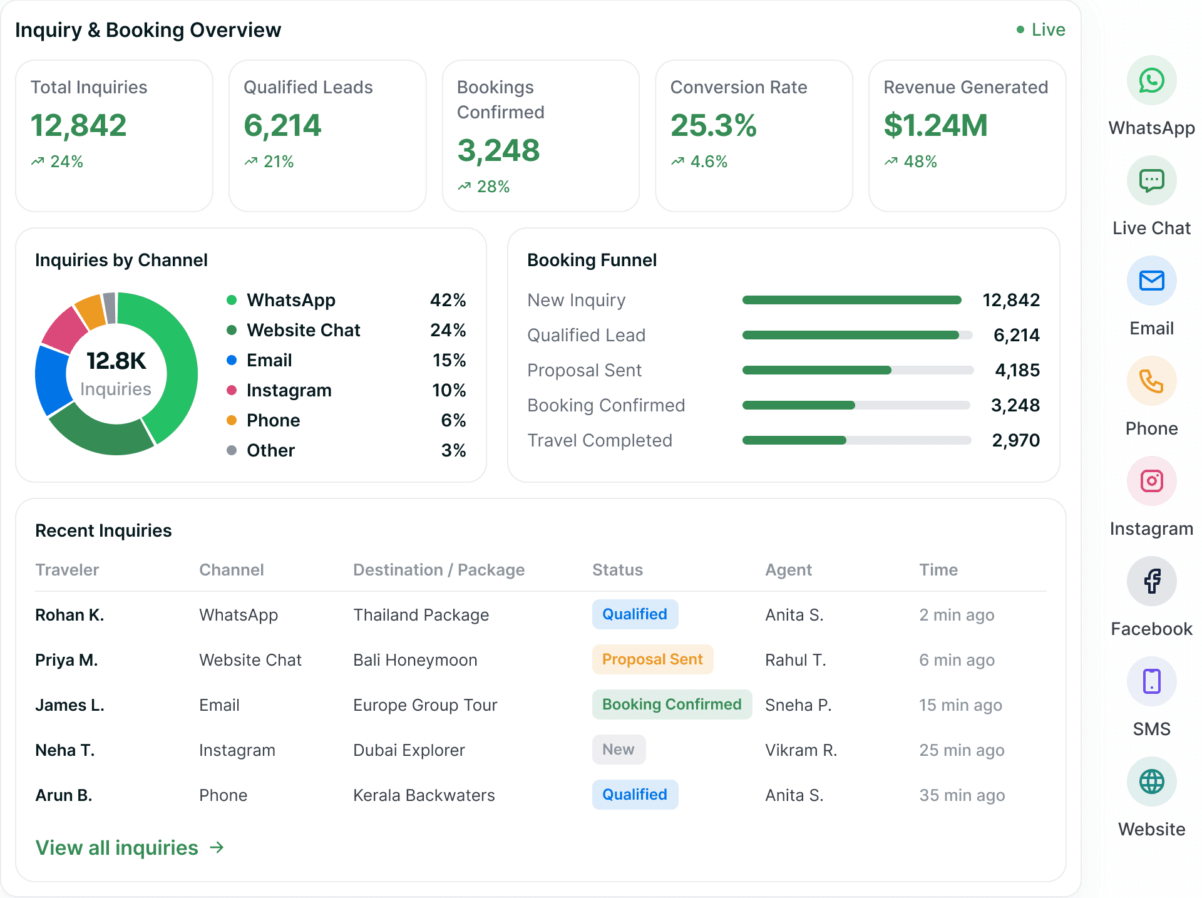Click the 15 min ago time cell
1202x898 pixels.
(960, 705)
